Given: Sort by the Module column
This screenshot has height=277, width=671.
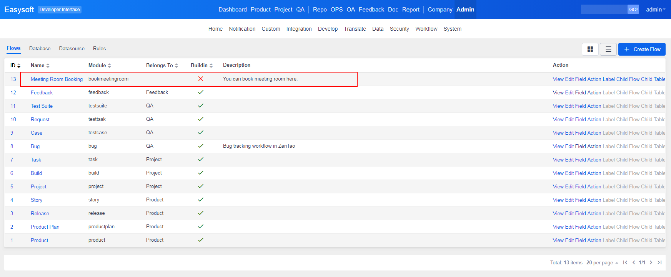Looking at the screenshot, I should [x=100, y=66].
